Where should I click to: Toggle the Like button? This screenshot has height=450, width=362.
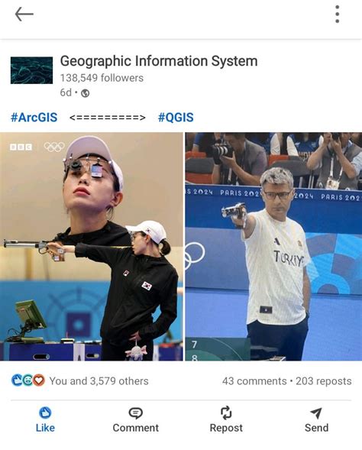45,419
